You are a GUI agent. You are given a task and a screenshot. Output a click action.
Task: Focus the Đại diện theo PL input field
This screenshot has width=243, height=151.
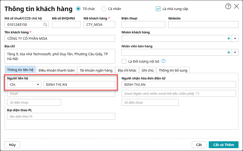[61, 116]
